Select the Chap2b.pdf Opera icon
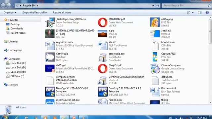212x119 pixels. point(103,68)
